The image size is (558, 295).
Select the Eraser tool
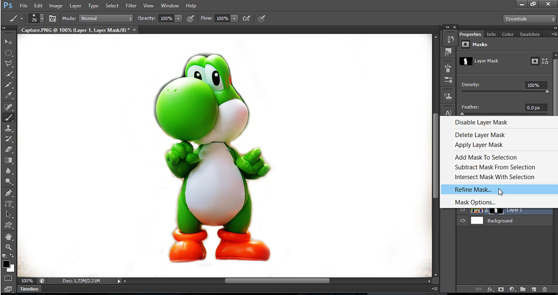click(8, 149)
